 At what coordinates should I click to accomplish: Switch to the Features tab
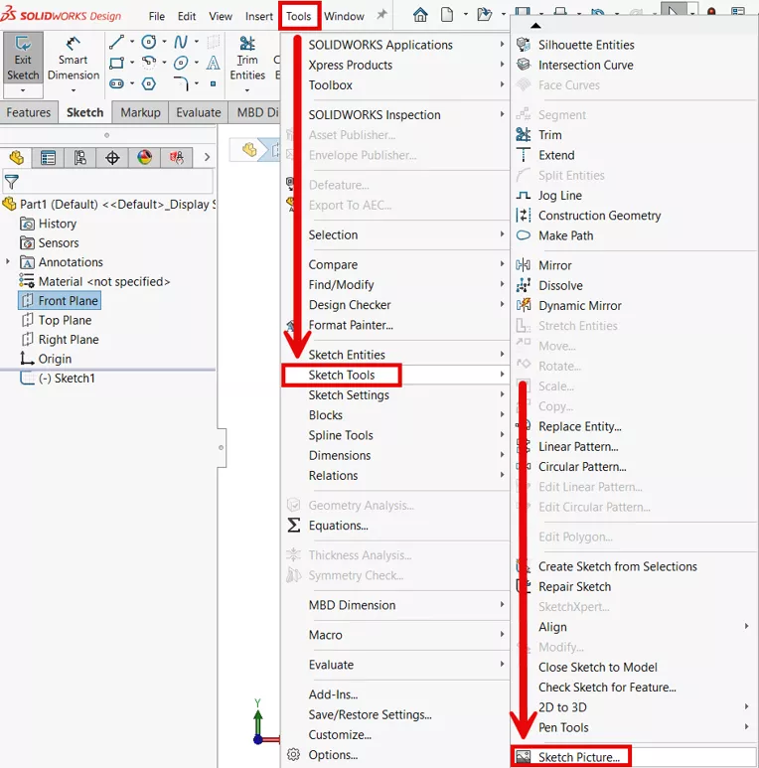(29, 112)
